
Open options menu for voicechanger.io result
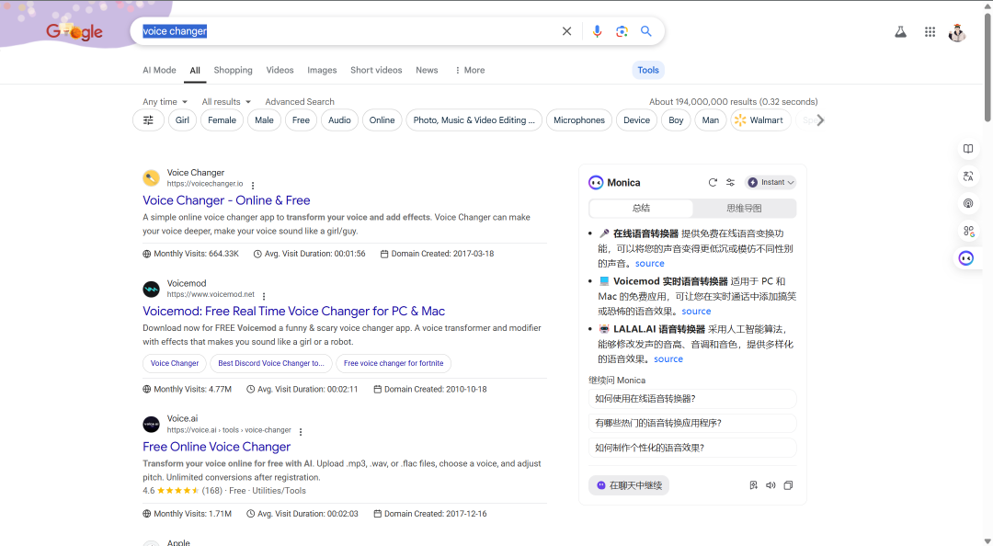(x=253, y=186)
